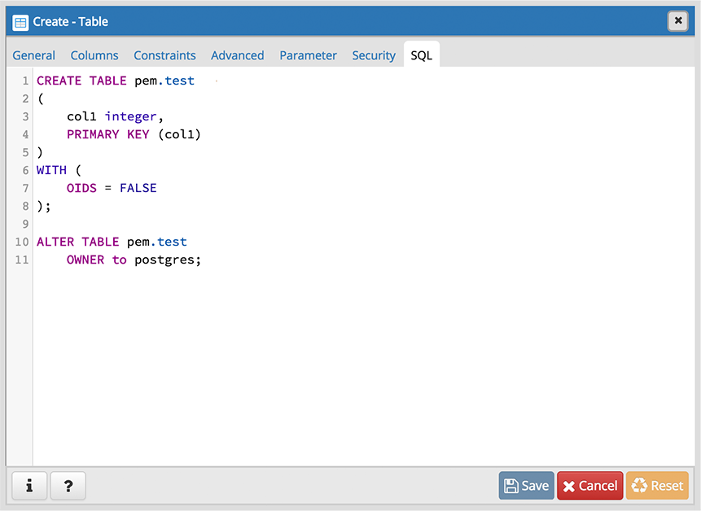Show the Parameter tab
This screenshot has height=511, width=701.
(x=308, y=55)
